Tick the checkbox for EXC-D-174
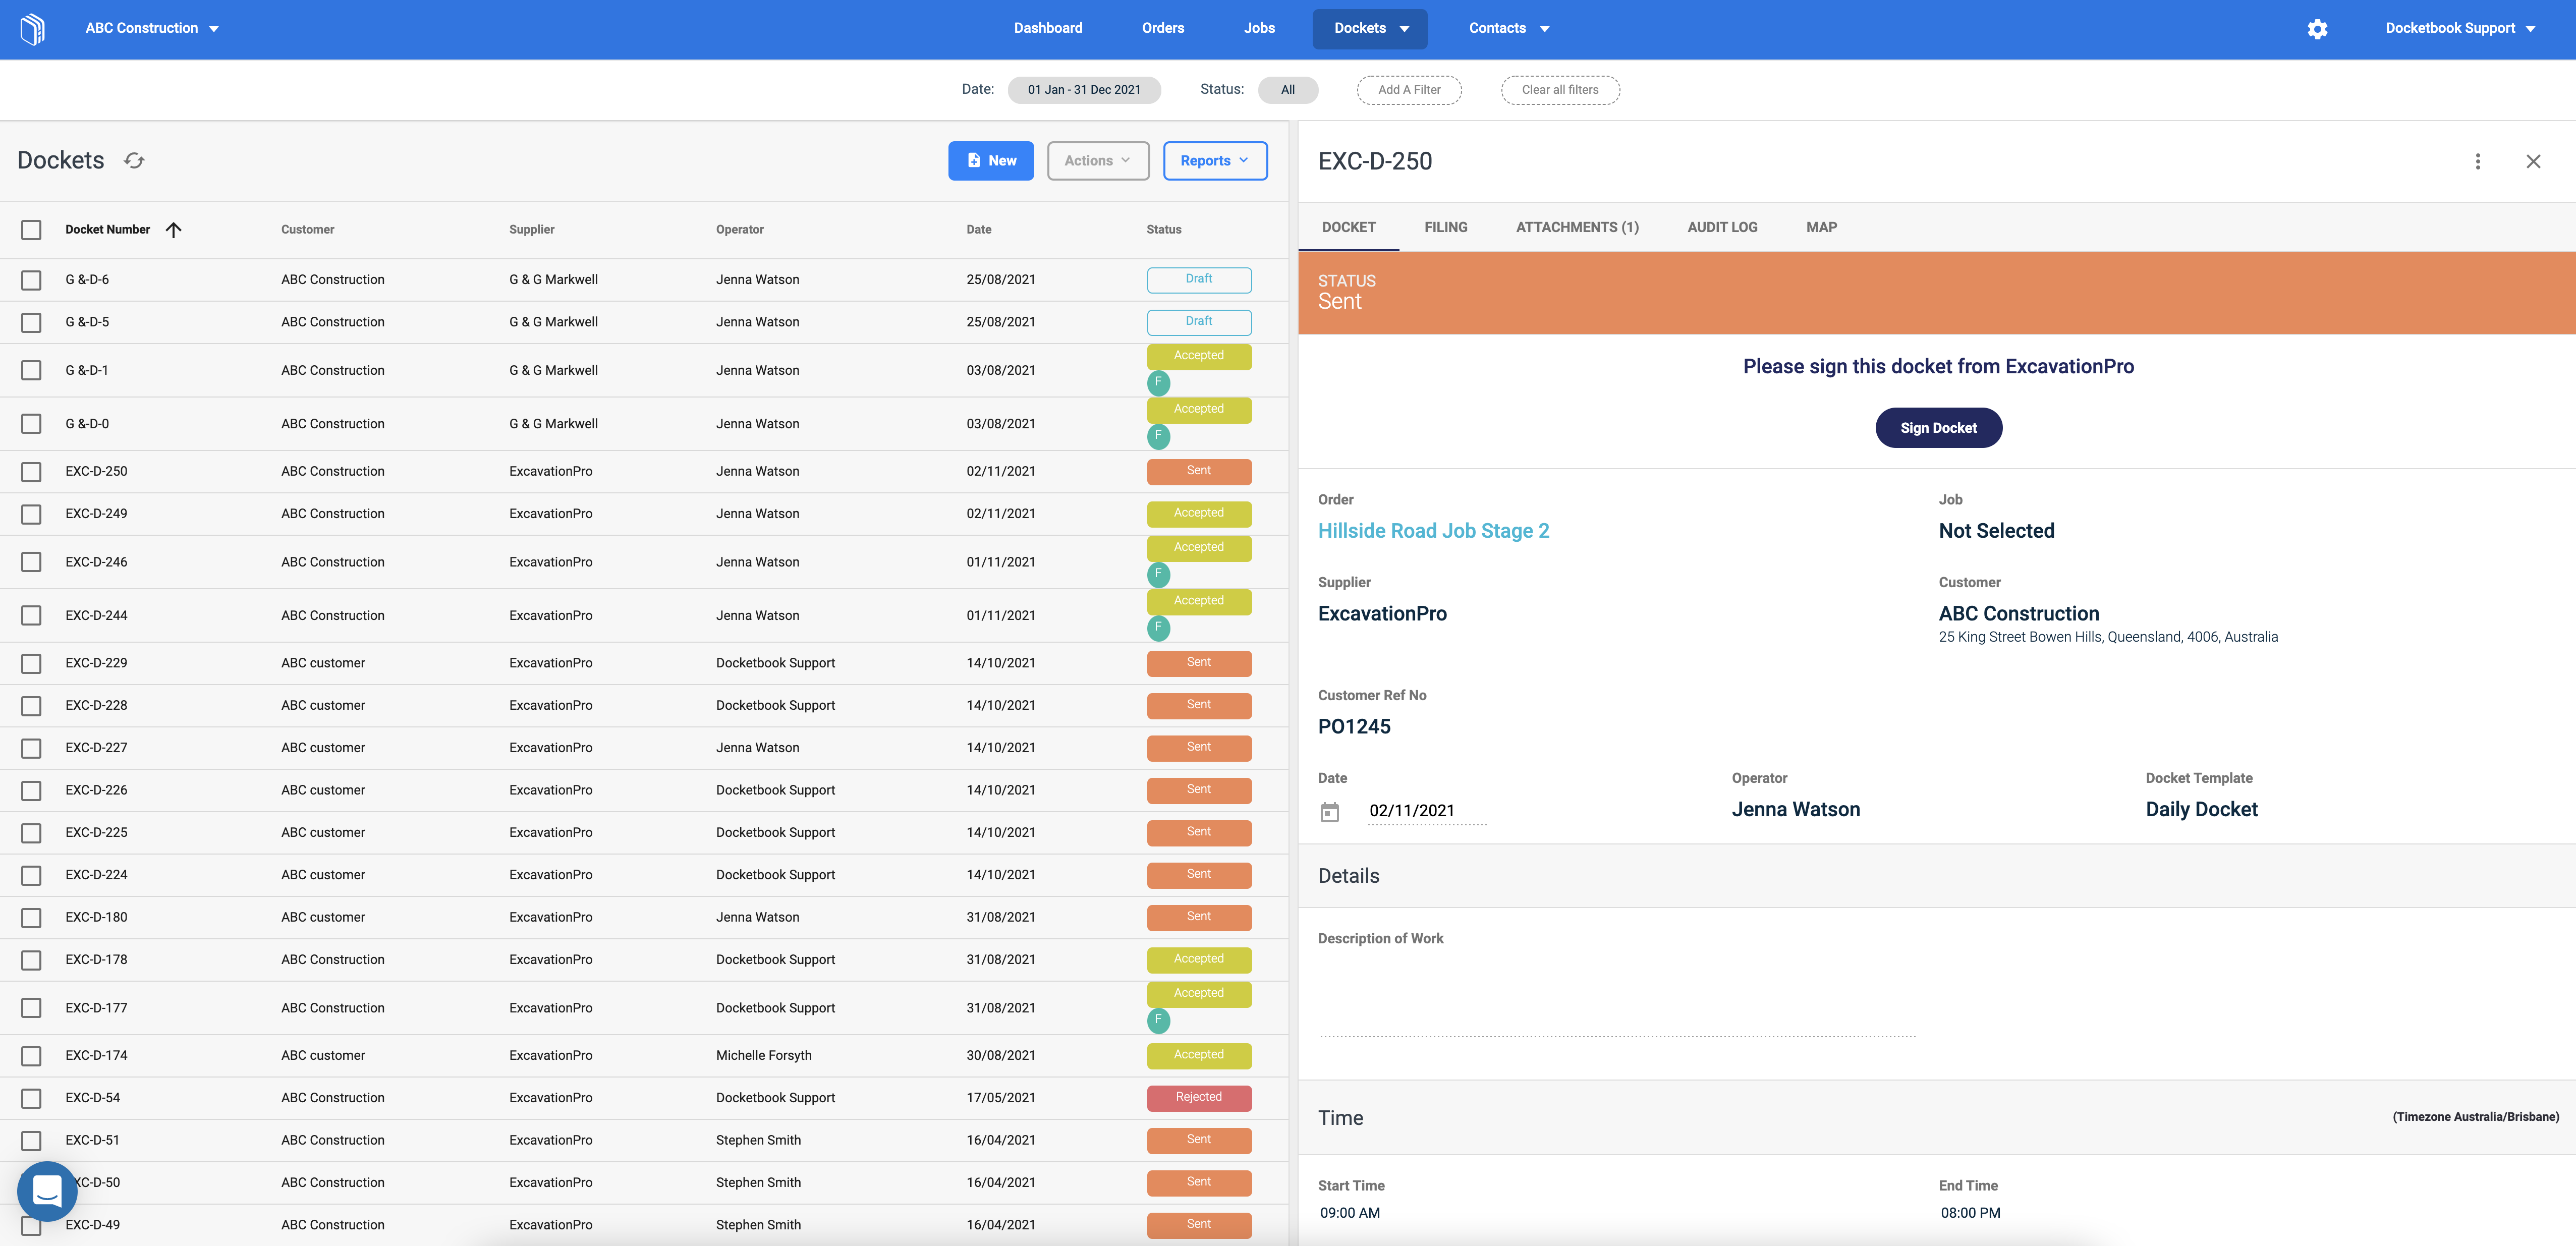The width and height of the screenshot is (2576, 1246). tap(31, 1056)
